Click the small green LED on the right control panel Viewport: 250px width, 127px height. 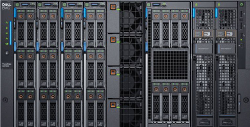[x=241, y=40]
